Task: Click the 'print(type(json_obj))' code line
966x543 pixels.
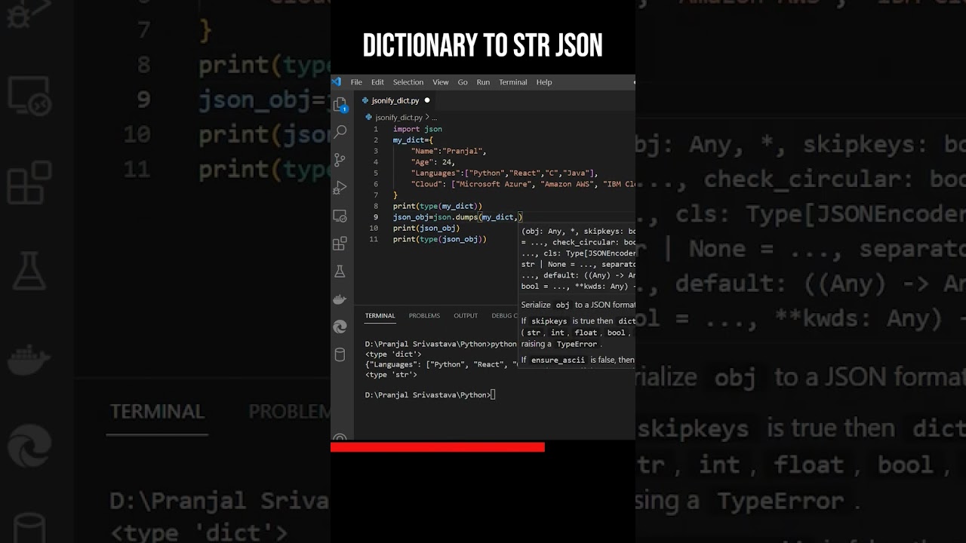Action: click(440, 239)
